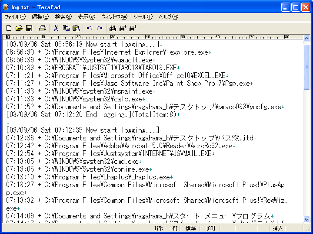Open the ウィンドウ(W) menu

tap(114, 17)
